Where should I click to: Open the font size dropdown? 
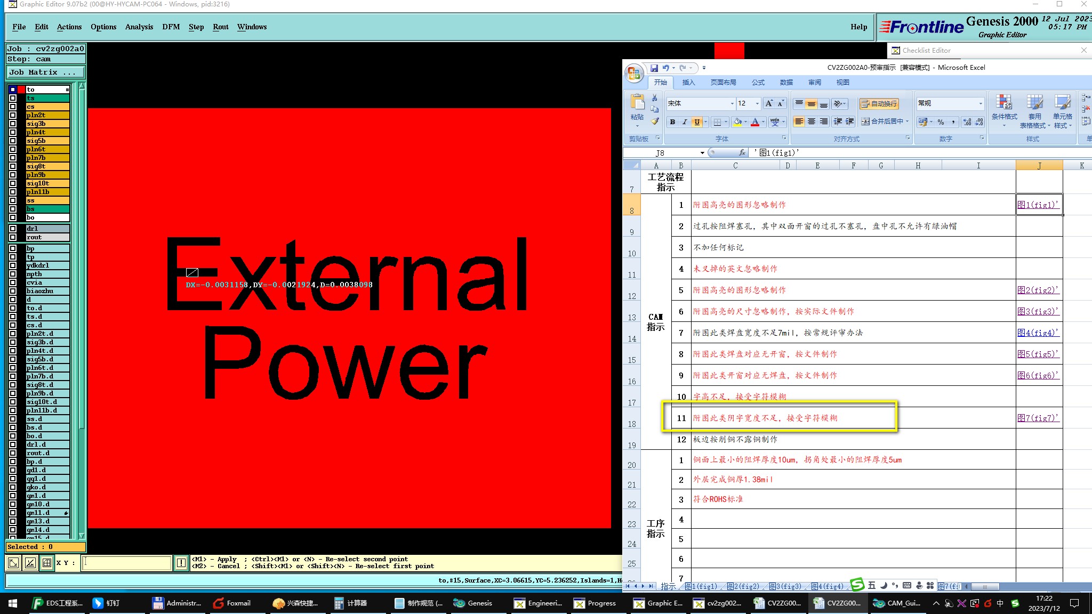[x=757, y=103]
